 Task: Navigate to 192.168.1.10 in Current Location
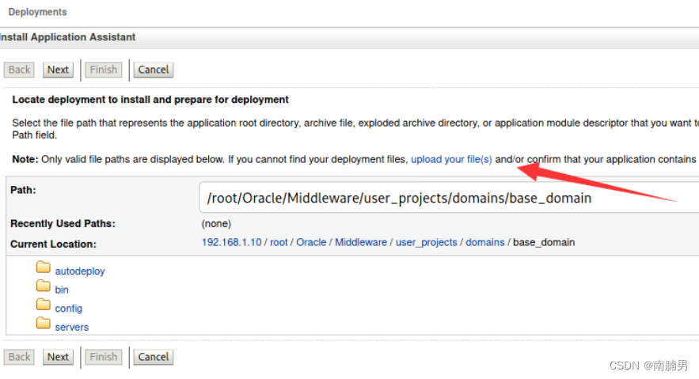pyautogui.click(x=231, y=242)
